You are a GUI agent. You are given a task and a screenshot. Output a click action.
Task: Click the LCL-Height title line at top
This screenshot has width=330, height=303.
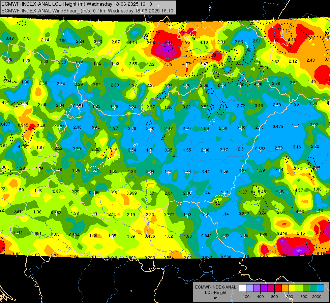click(77, 4)
